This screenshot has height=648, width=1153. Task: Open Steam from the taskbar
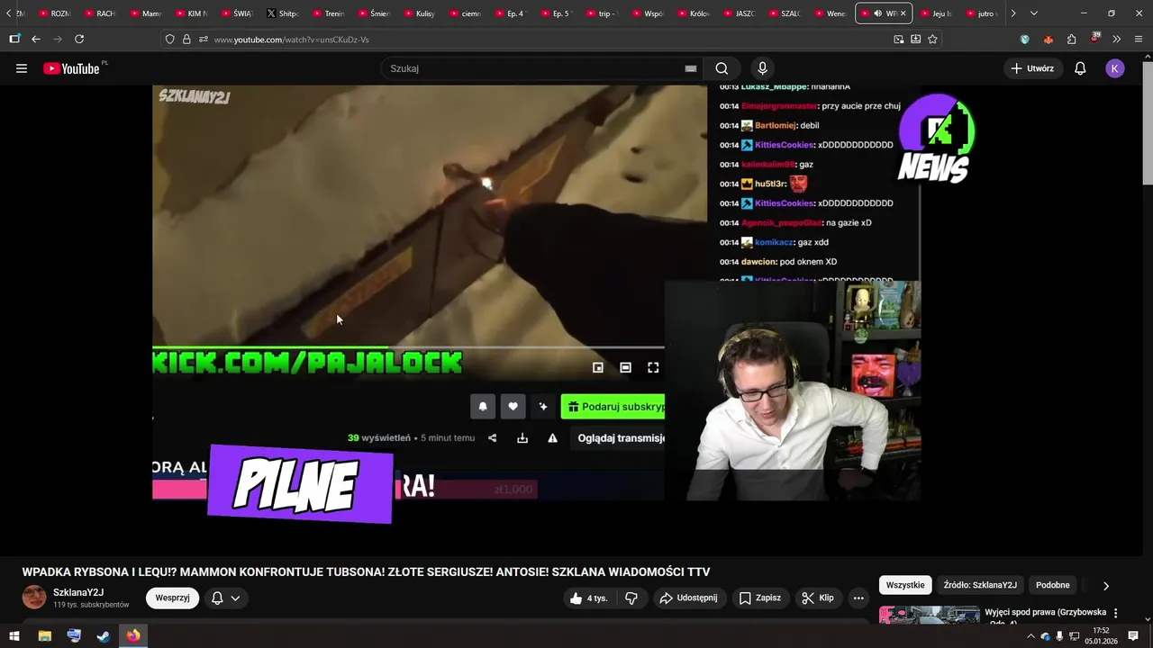(x=104, y=636)
